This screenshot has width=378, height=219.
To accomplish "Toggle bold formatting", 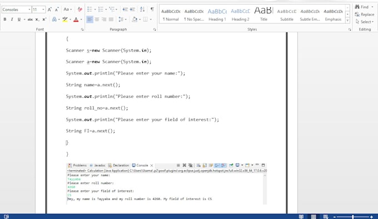I will tap(5, 19).
